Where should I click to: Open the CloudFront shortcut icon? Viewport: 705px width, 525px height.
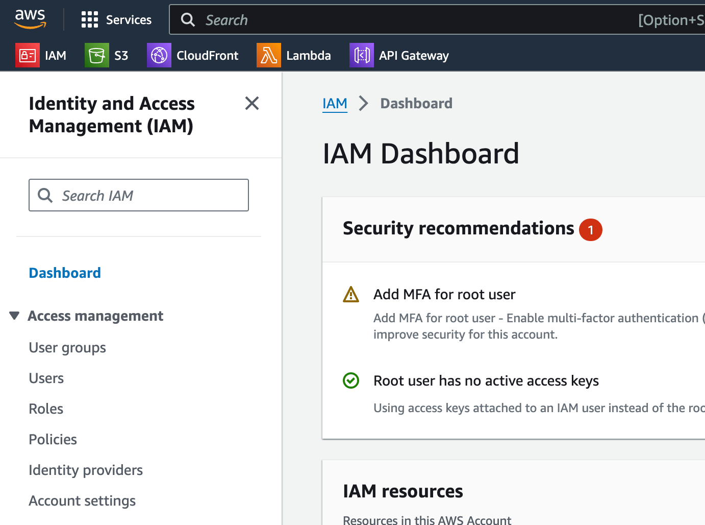(159, 55)
